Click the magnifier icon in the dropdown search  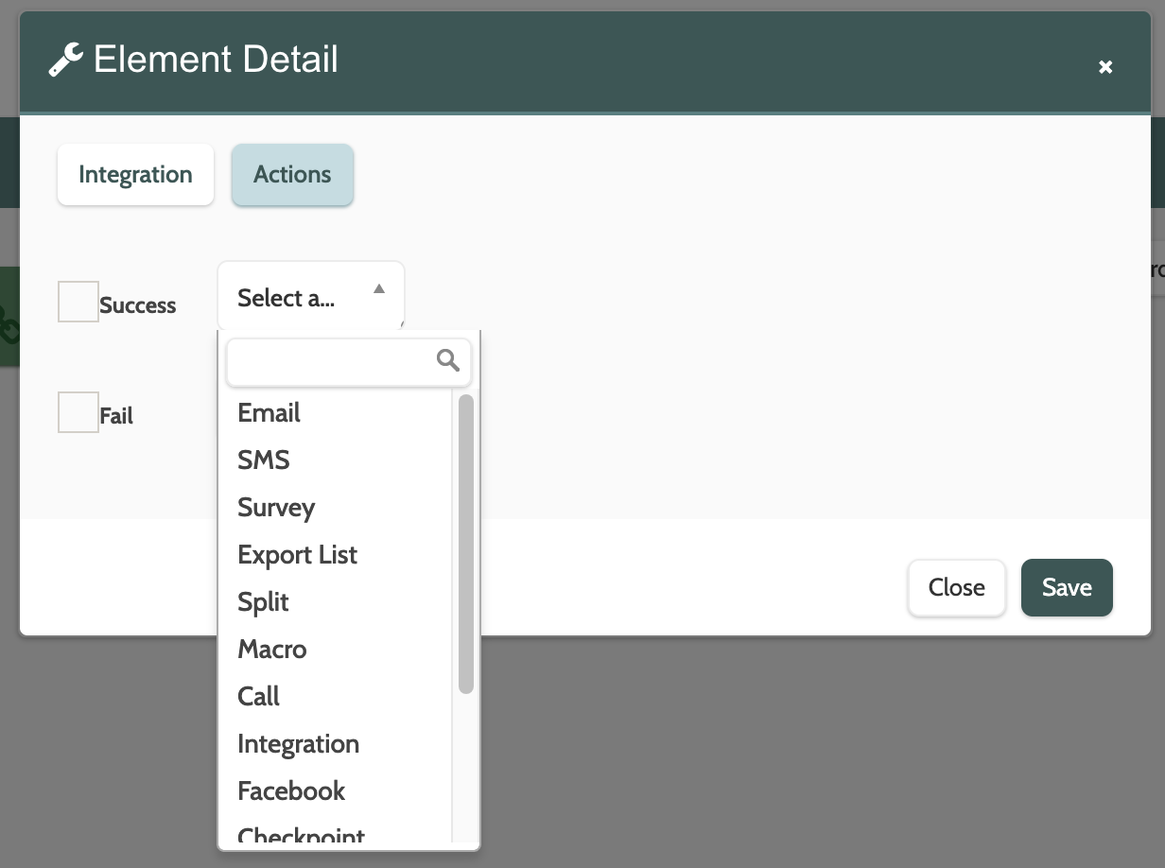pyautogui.click(x=448, y=360)
